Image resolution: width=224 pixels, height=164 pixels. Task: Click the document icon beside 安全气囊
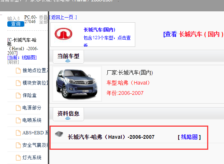click(x=18, y=145)
